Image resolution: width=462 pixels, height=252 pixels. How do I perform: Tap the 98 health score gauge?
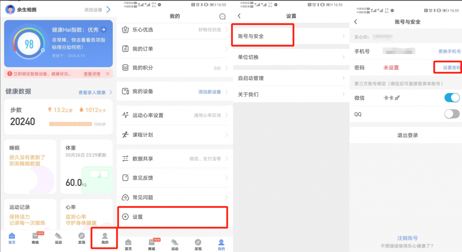[x=29, y=44]
